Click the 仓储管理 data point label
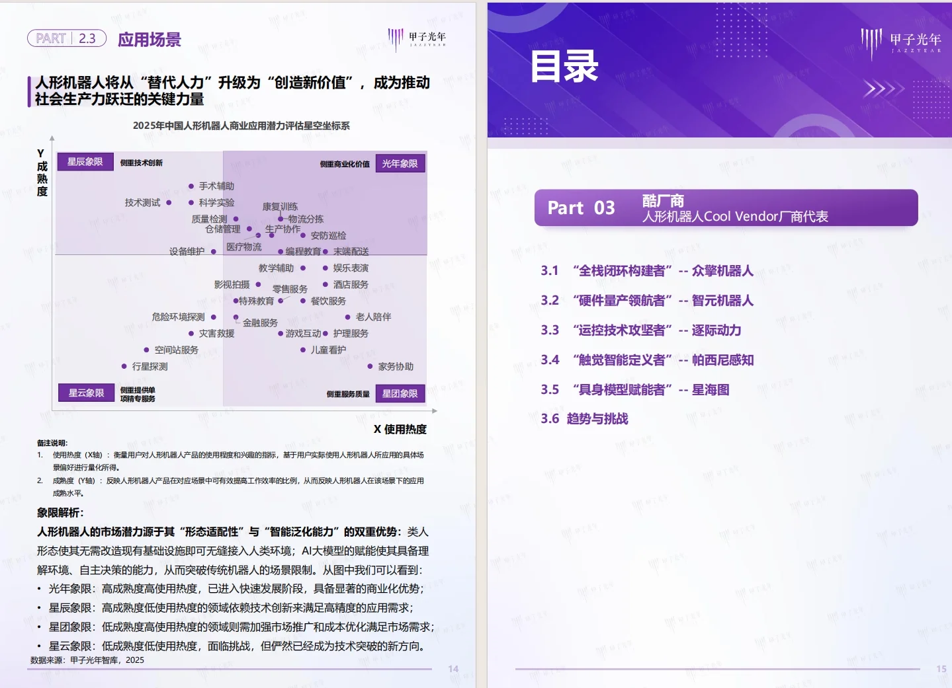 (223, 229)
